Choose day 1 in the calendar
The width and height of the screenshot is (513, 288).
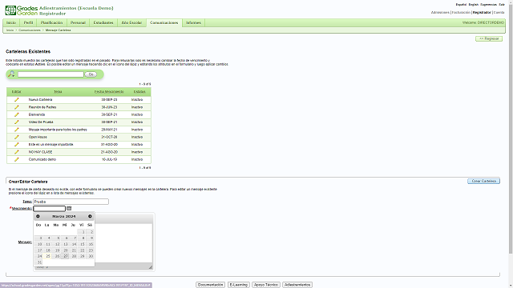82,232
